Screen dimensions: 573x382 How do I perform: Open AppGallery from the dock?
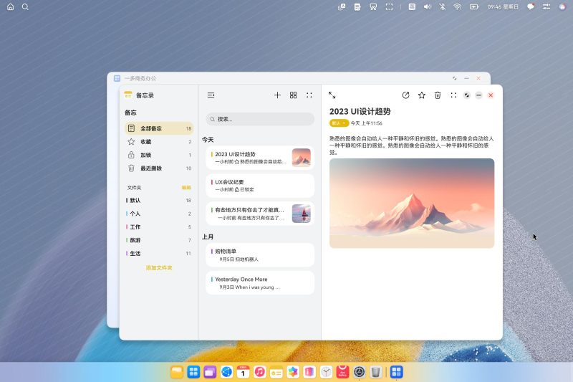coord(342,372)
